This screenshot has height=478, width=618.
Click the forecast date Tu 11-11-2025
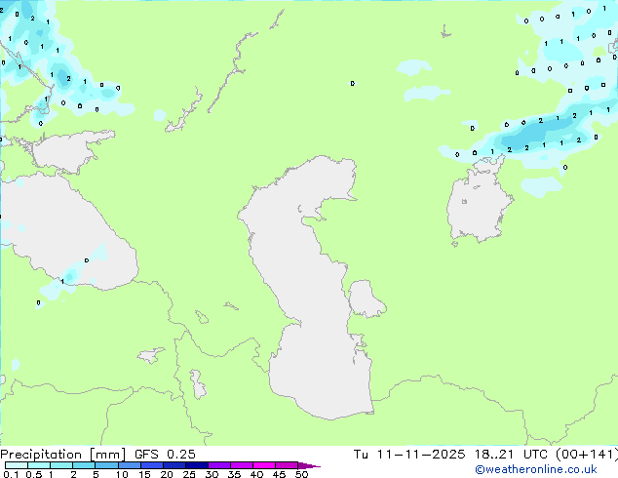click(x=409, y=455)
